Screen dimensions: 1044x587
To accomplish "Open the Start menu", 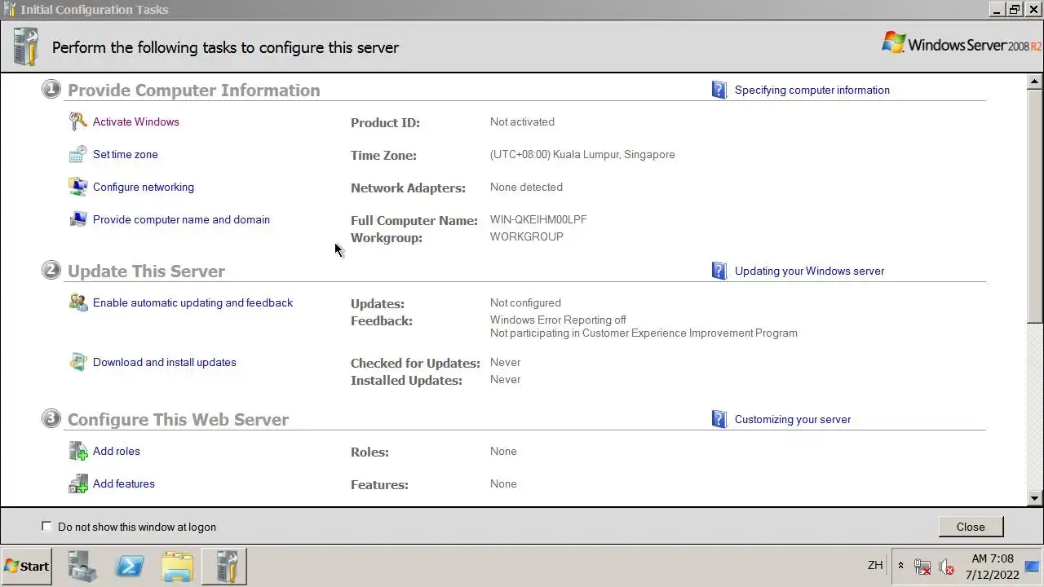I will point(26,566).
